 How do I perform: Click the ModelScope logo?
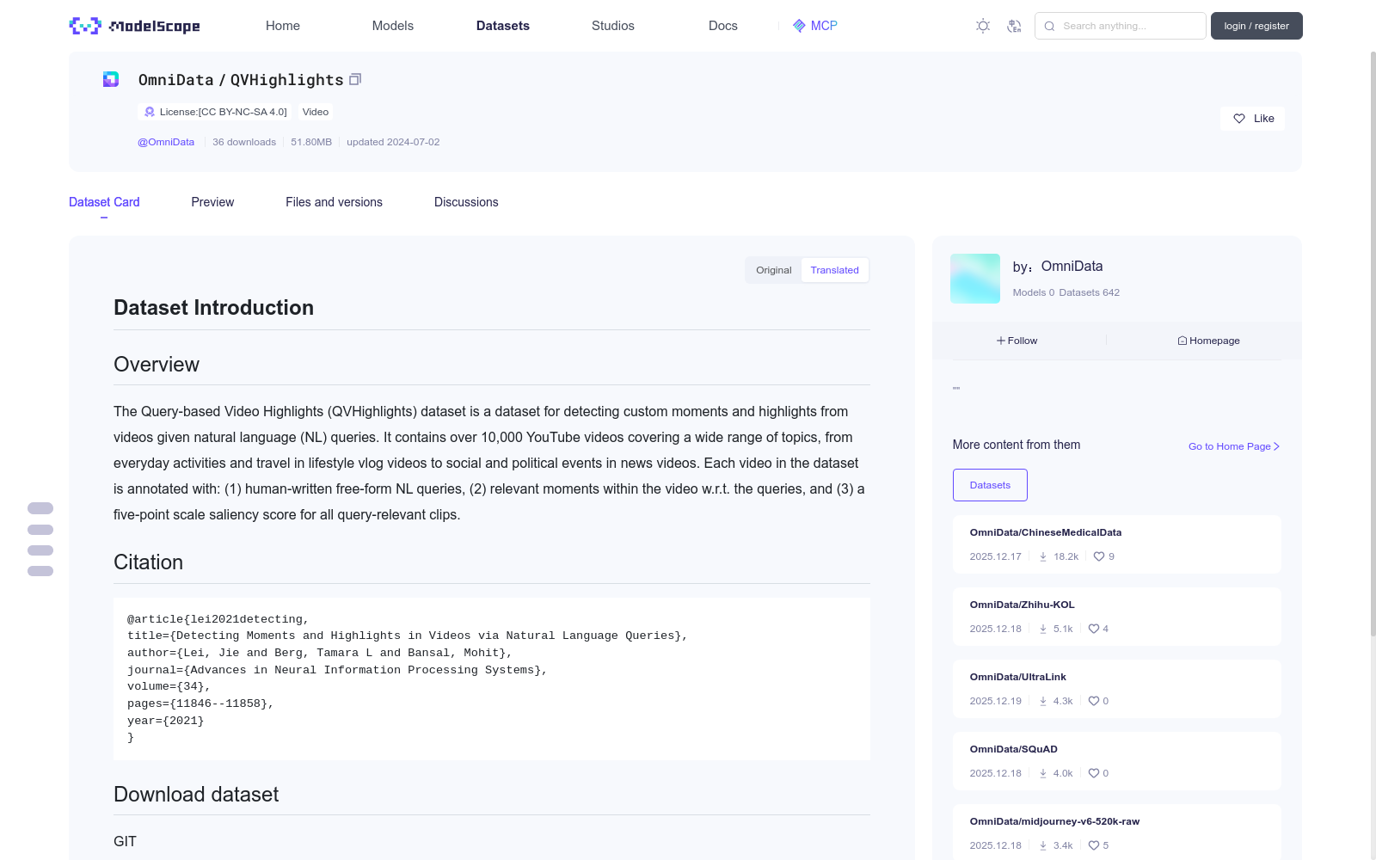[x=134, y=26]
